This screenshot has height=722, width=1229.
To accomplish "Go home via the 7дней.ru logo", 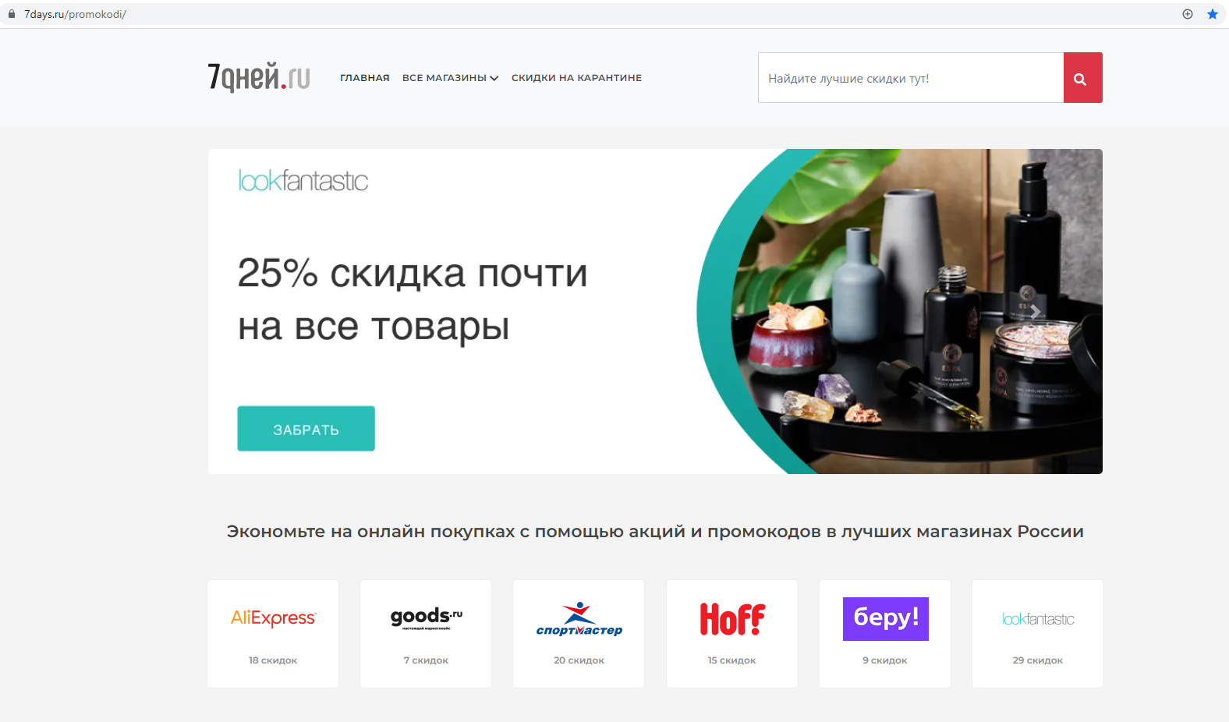I will [259, 77].
